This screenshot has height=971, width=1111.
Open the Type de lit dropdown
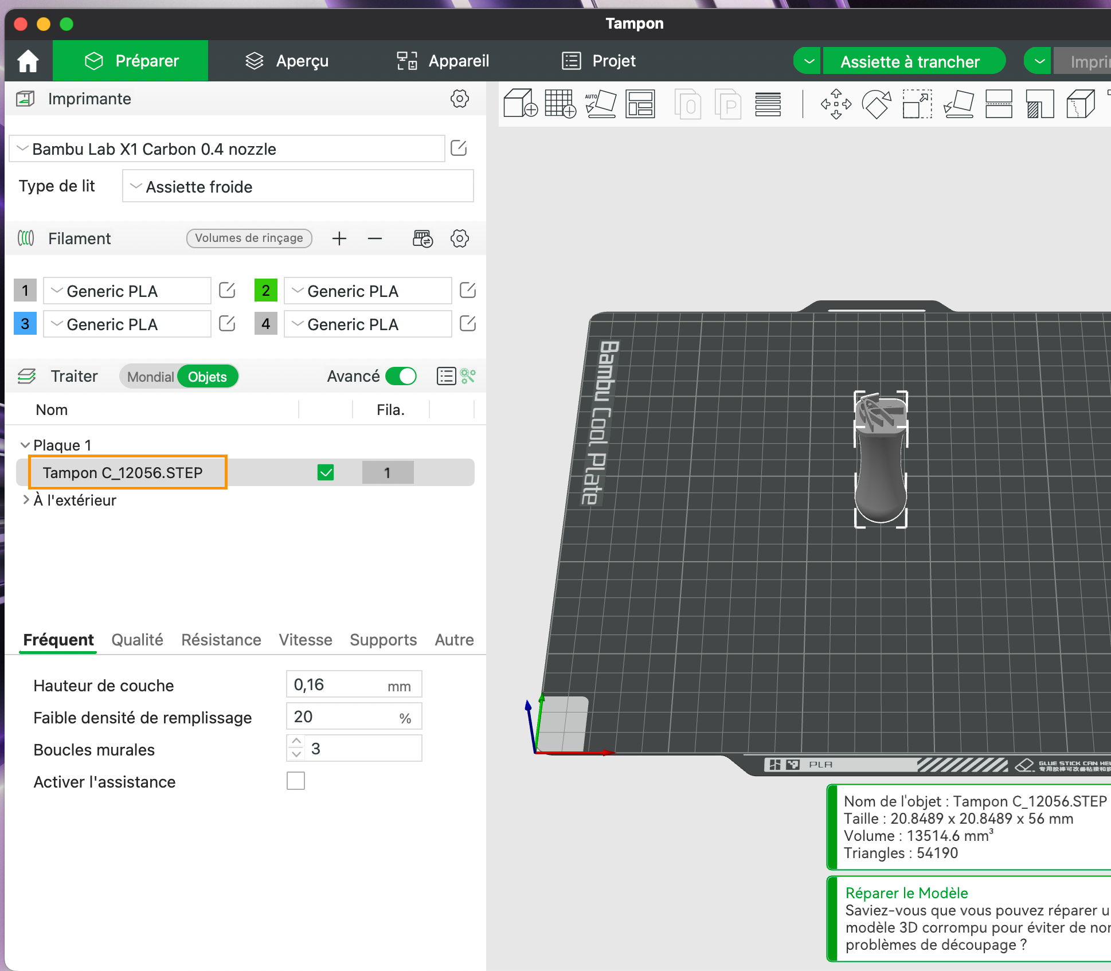tap(298, 186)
